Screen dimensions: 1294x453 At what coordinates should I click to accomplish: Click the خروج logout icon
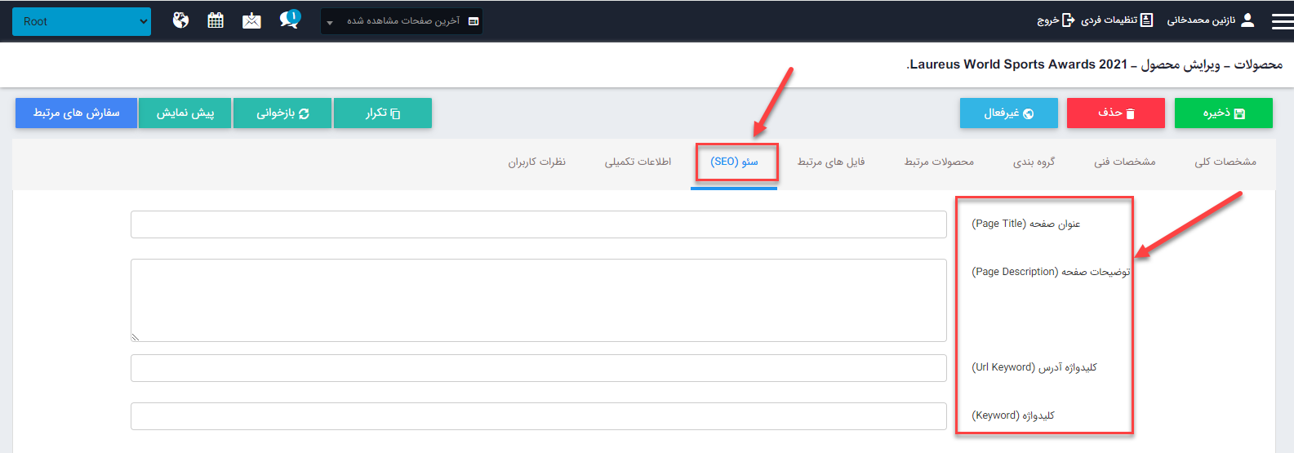coord(1067,20)
